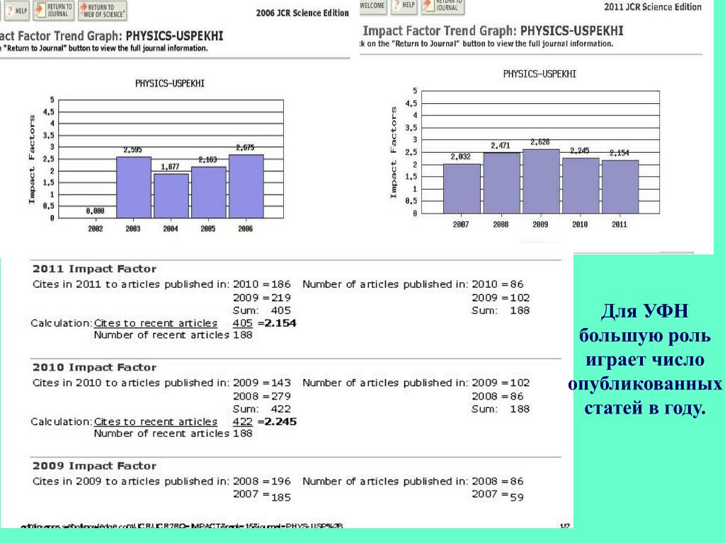Click the '2011 Impact Factor' heading
This screenshot has width=725, height=543.
(94, 269)
